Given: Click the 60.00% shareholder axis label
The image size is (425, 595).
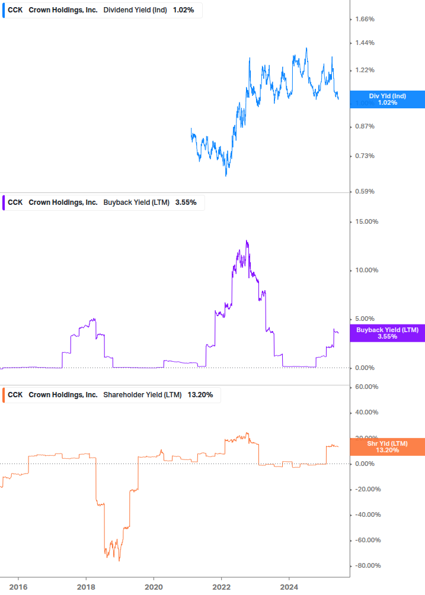Looking at the screenshot, I should tap(366, 387).
